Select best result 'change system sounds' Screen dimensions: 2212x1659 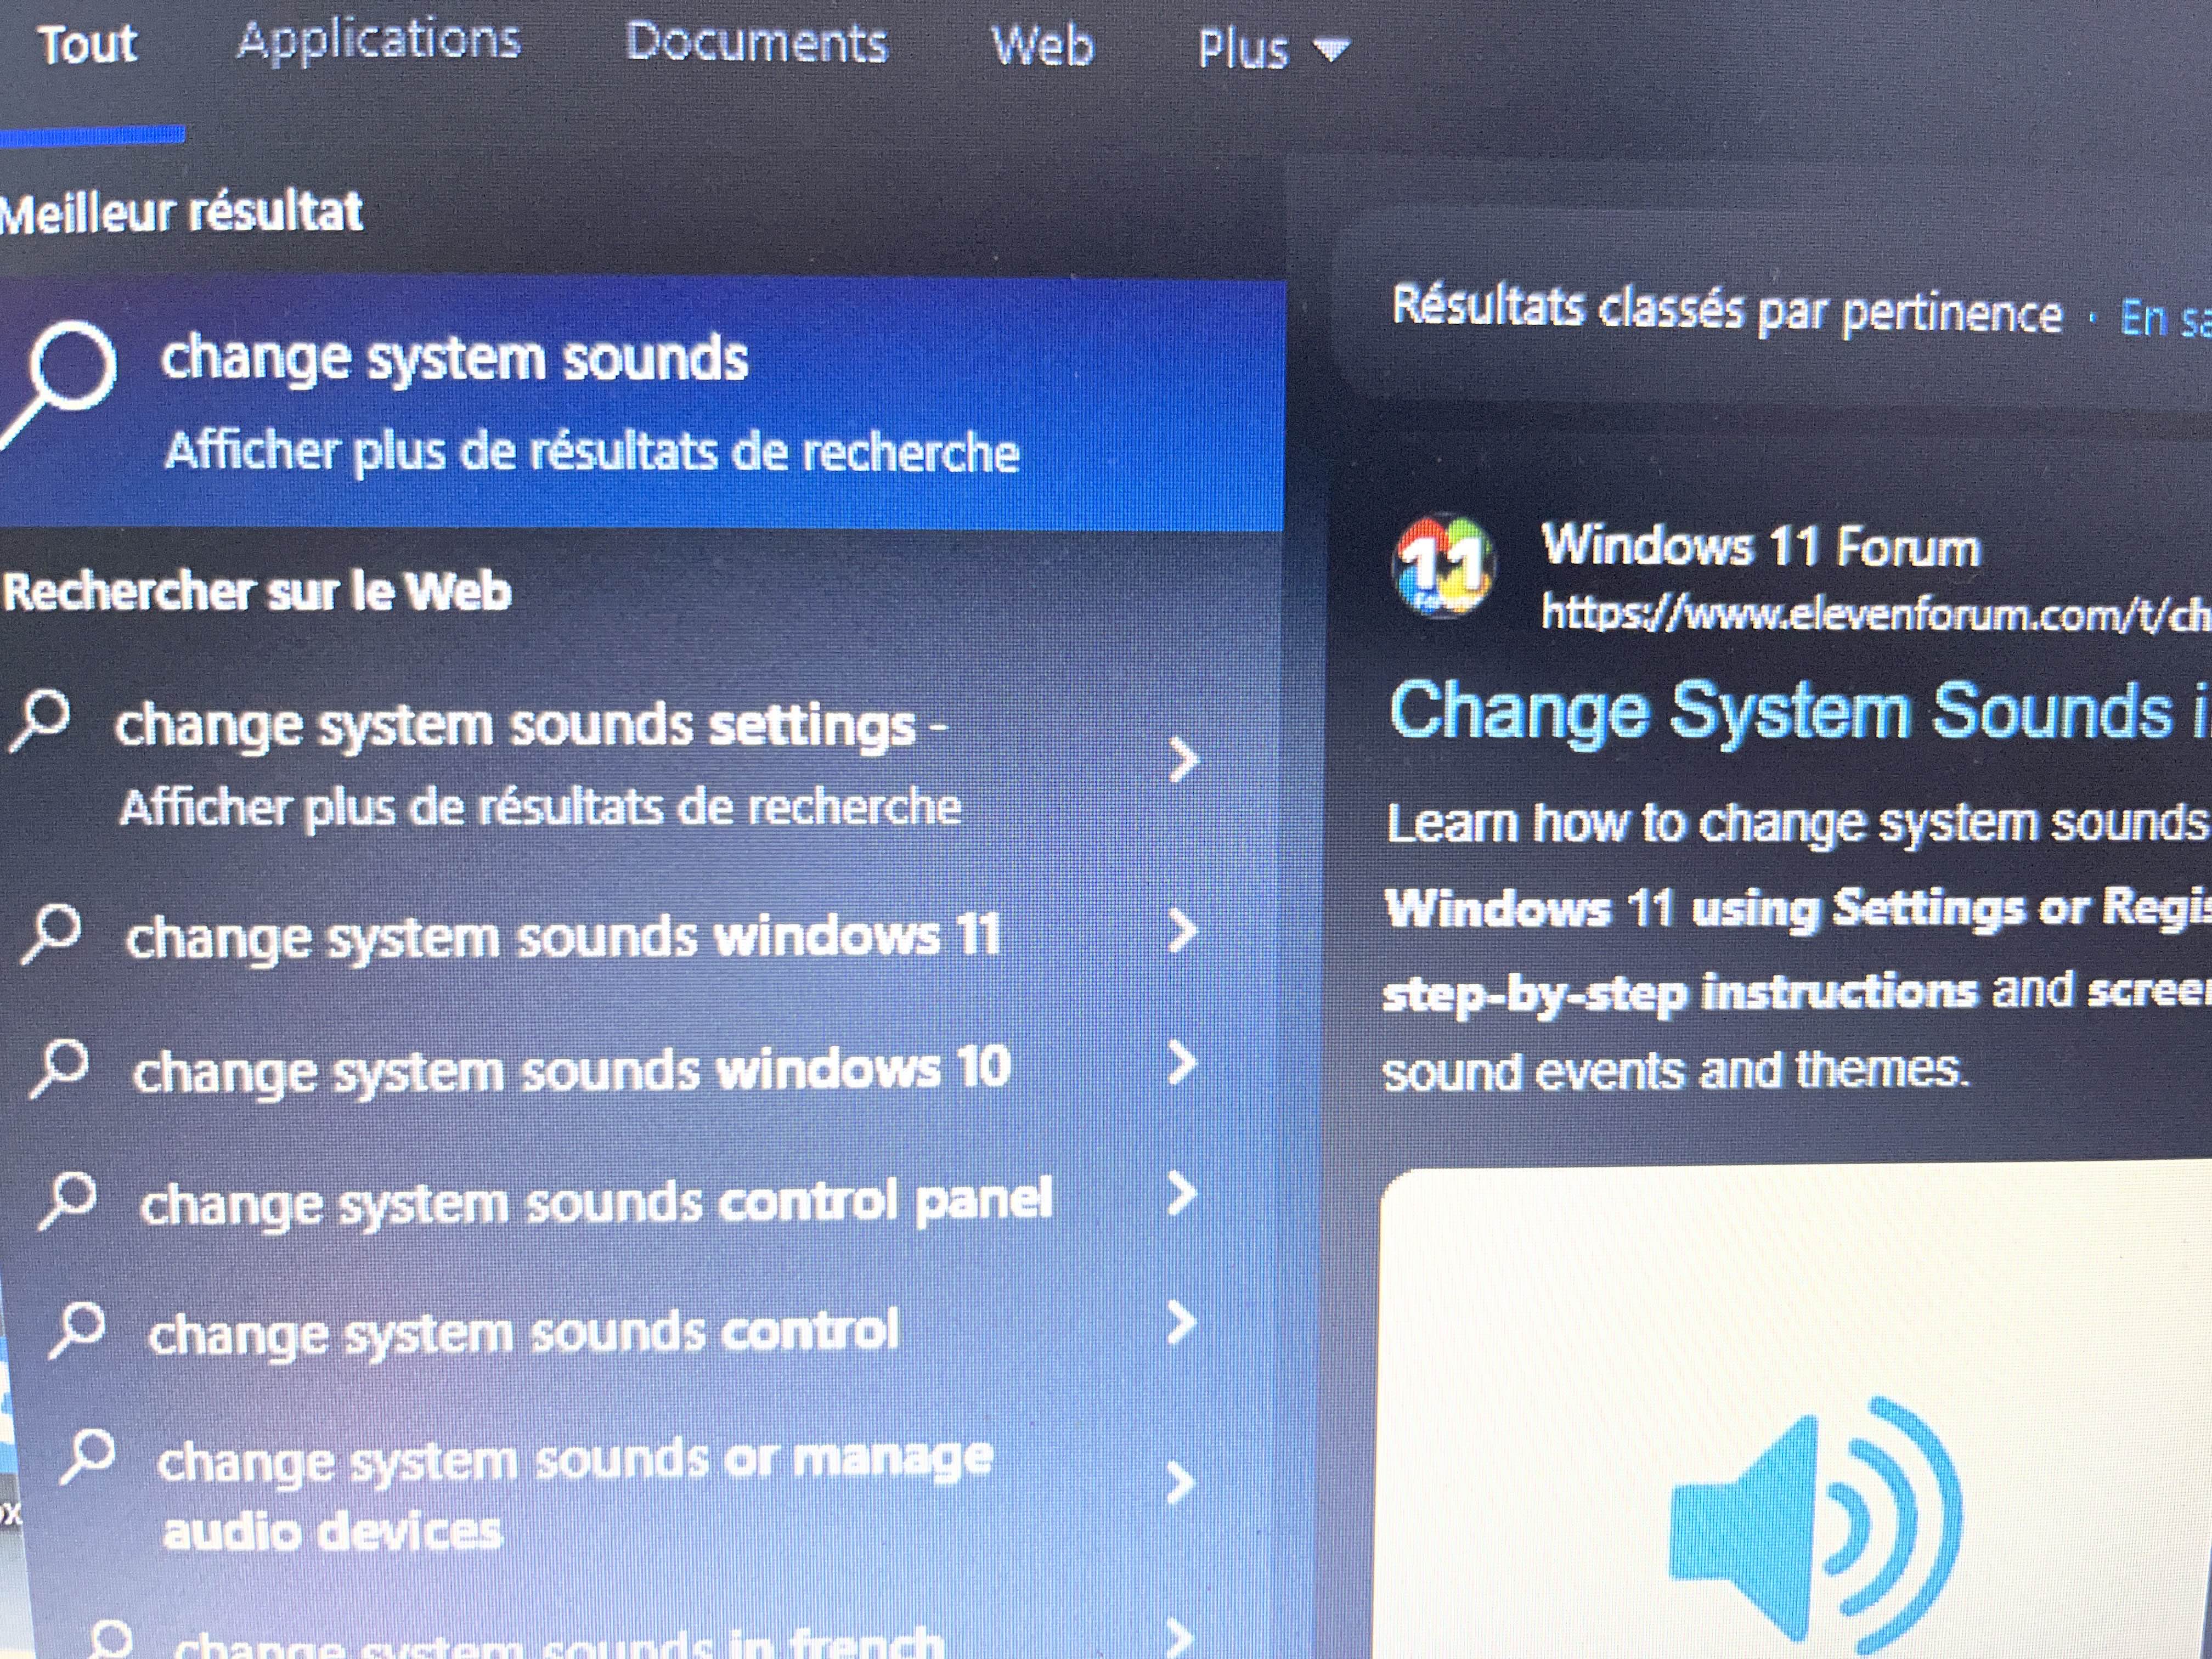click(x=455, y=358)
